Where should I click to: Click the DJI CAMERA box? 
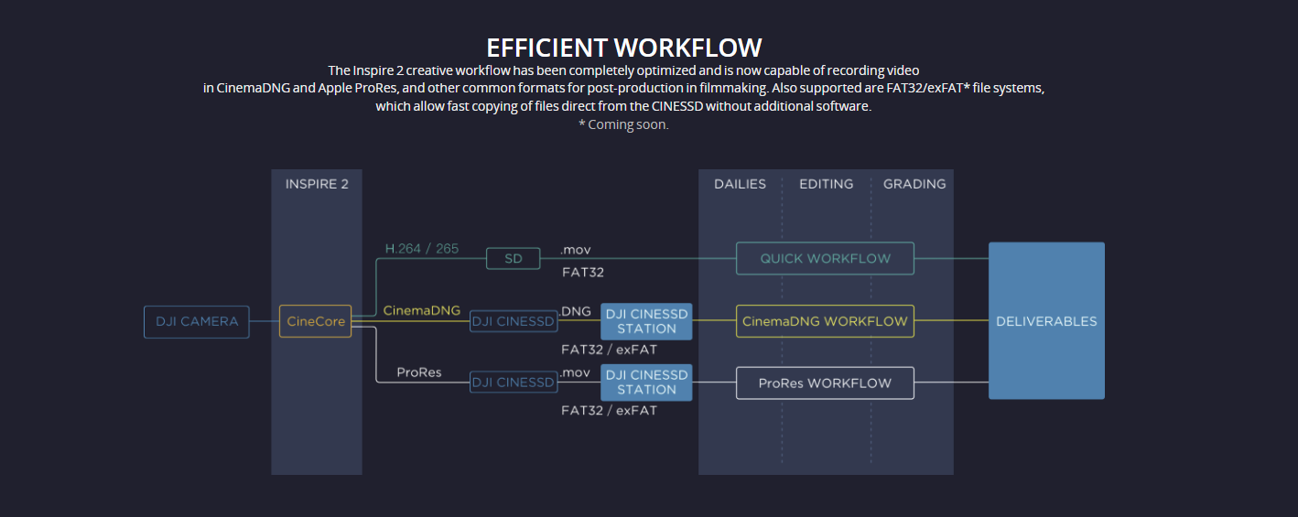[197, 321]
